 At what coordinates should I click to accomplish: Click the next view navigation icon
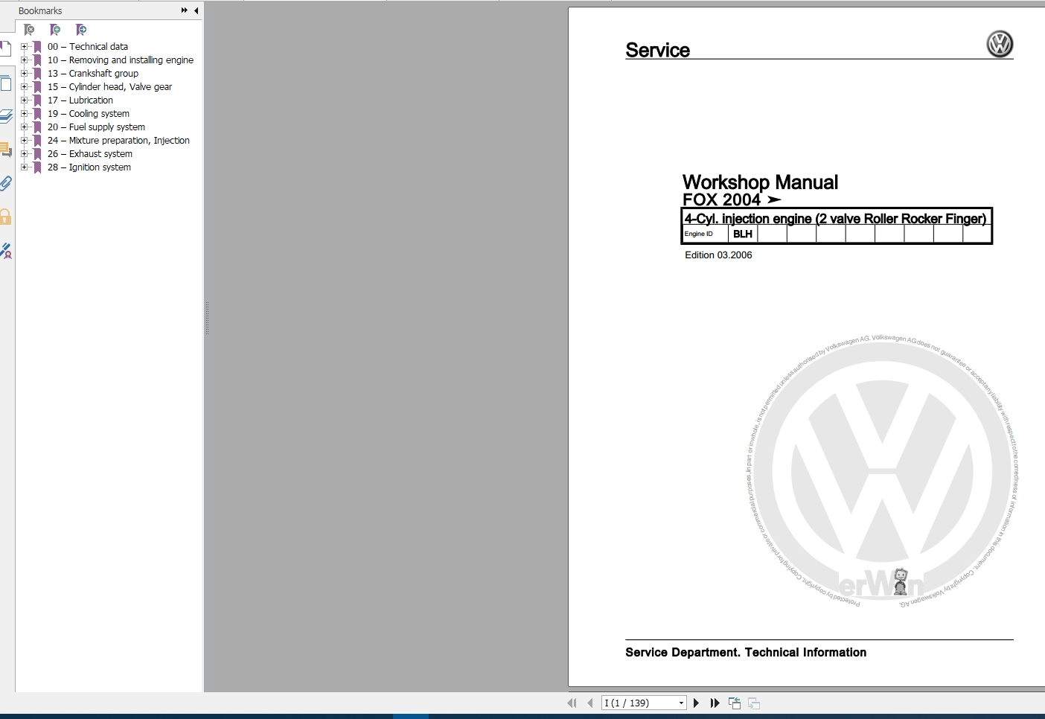pos(754,703)
